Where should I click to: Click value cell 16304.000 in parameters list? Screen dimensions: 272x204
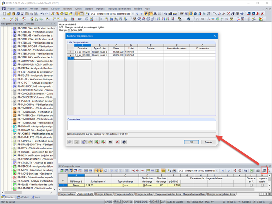click(116, 52)
